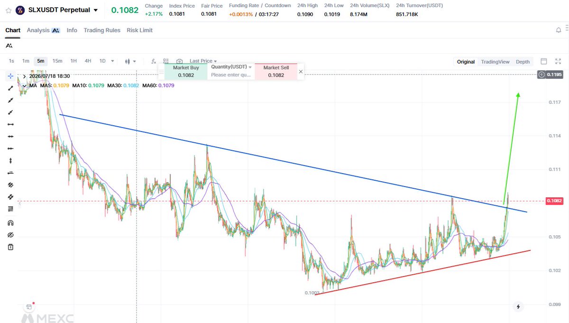Select the crosshair cursor tool
This screenshot has width=569, height=323.
click(10, 76)
